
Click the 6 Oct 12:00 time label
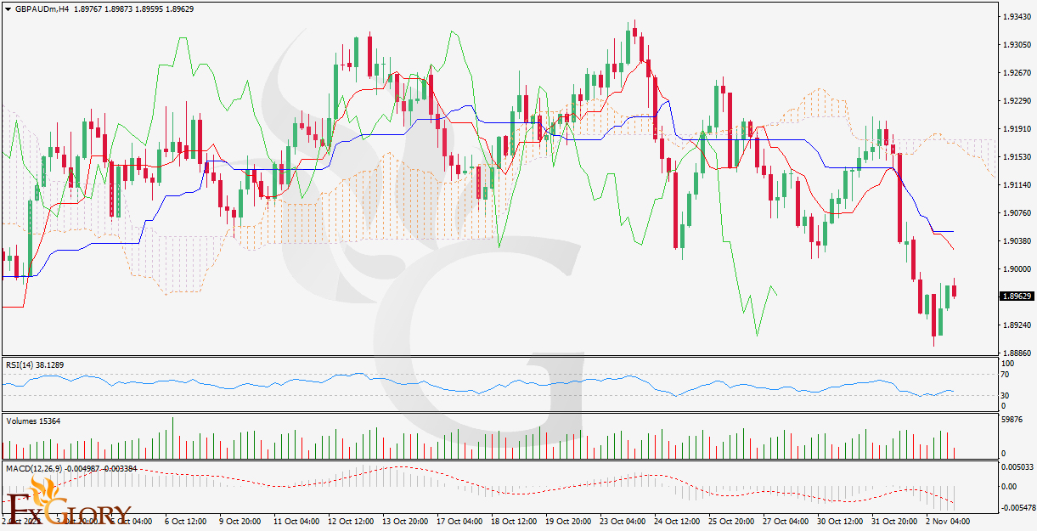point(185,520)
